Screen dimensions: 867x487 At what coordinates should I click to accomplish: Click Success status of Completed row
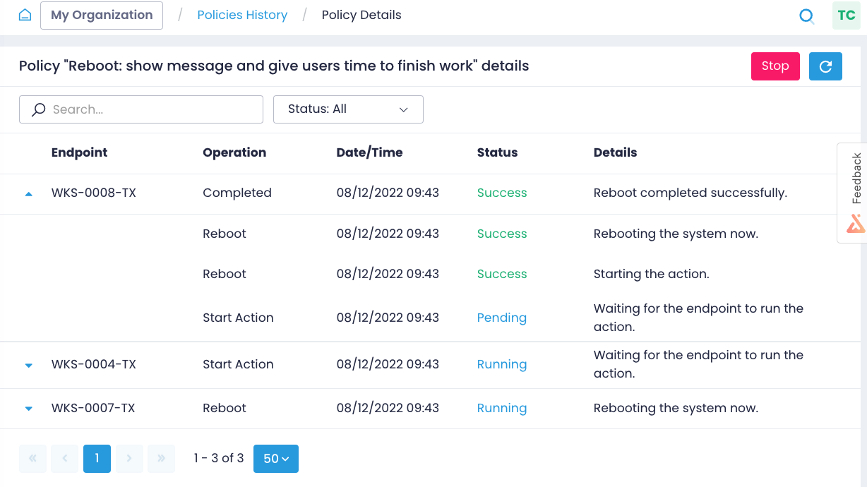point(502,193)
